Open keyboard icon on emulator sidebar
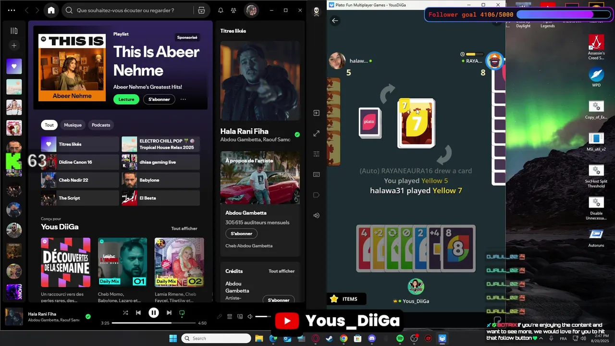615x346 pixels. pos(316,174)
